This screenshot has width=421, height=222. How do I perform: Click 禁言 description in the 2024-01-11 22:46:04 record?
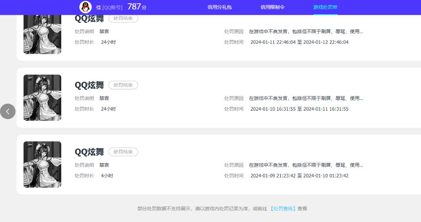click(104, 31)
